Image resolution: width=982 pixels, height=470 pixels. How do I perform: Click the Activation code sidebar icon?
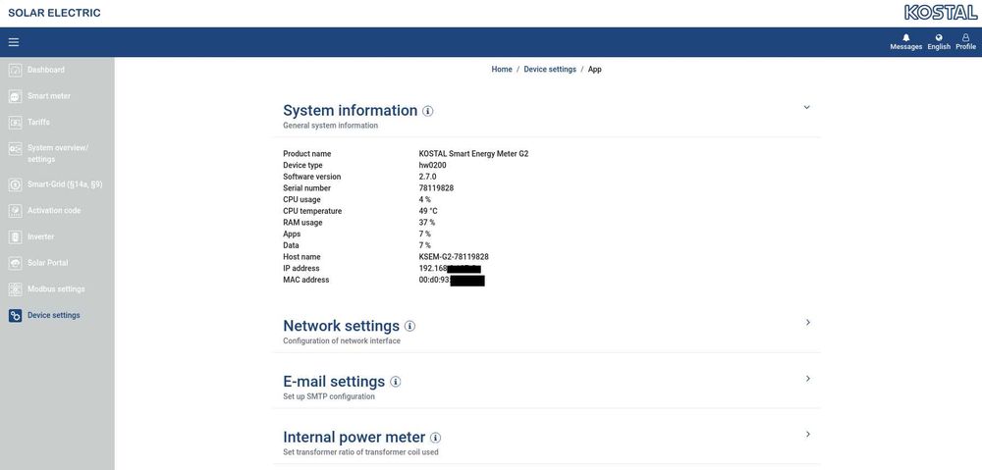15,211
